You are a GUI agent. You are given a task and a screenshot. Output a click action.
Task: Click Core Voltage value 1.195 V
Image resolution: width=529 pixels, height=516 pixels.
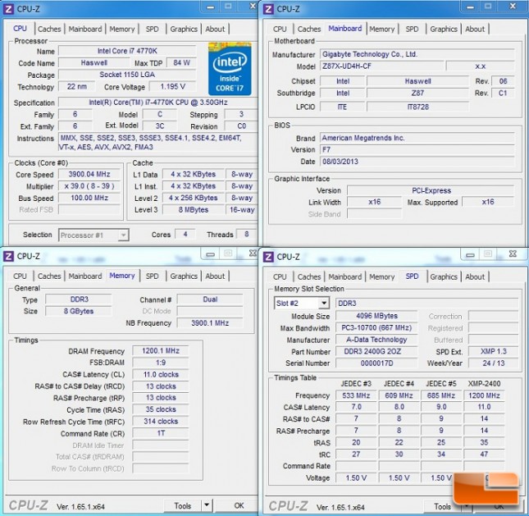pyautogui.click(x=173, y=87)
